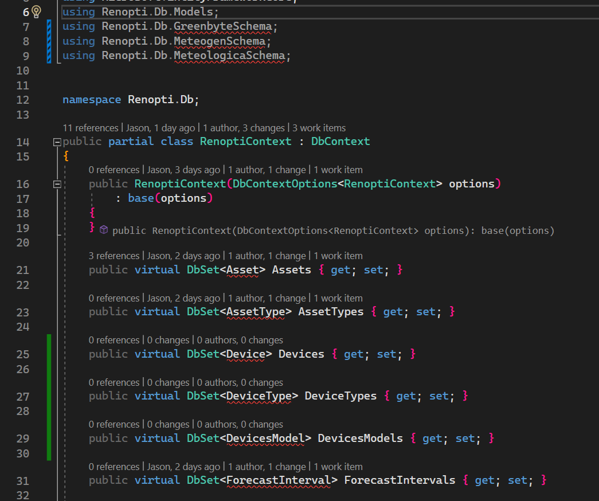
Task: Collapse the RenoptiContext constructor region
Action: (x=57, y=184)
